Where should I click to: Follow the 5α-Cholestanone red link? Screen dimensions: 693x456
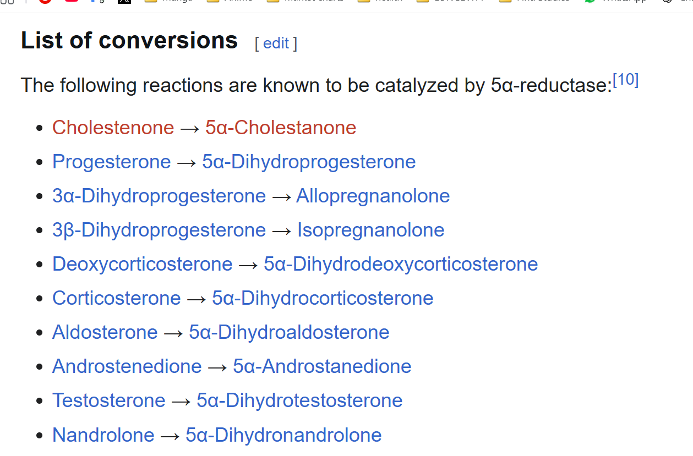coord(281,128)
